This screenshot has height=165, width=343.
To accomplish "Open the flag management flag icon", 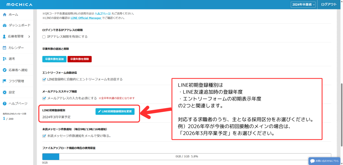I will [5, 81].
